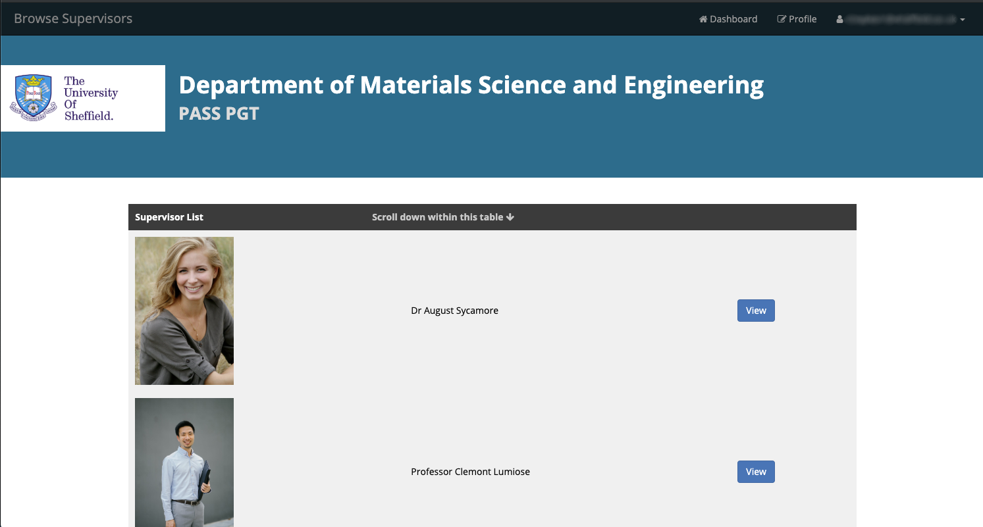
Task: Click the edit-pencil icon beside Profile
Action: point(781,19)
